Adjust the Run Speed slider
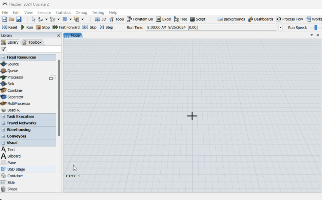 coord(315,28)
